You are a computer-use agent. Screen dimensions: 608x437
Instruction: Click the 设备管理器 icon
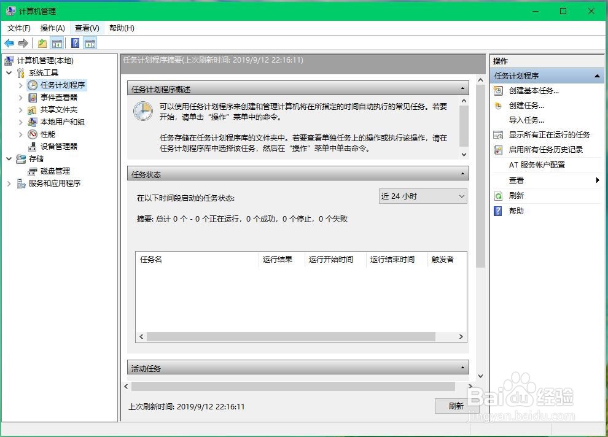click(x=33, y=147)
